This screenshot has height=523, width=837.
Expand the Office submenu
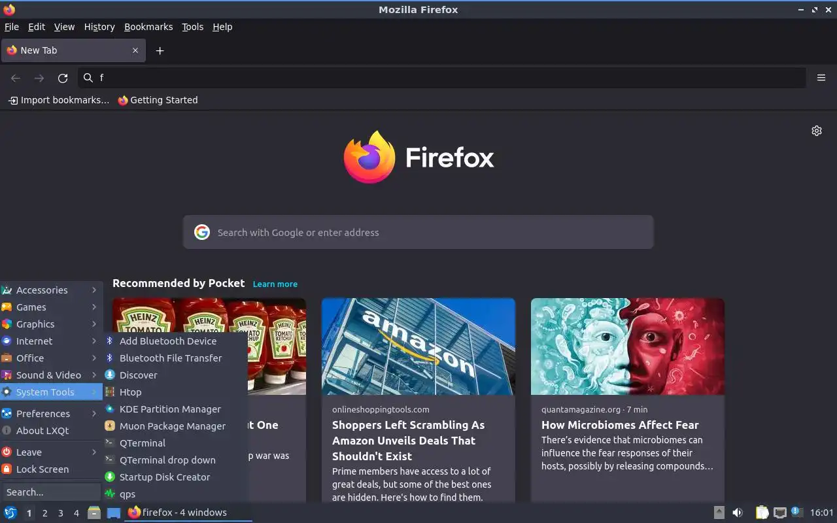click(x=51, y=358)
